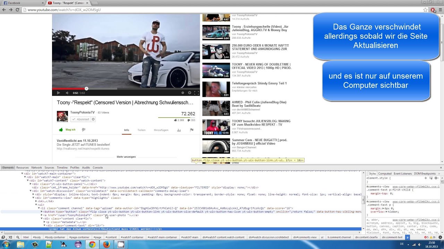Open the DevTools Console panel

click(97, 168)
